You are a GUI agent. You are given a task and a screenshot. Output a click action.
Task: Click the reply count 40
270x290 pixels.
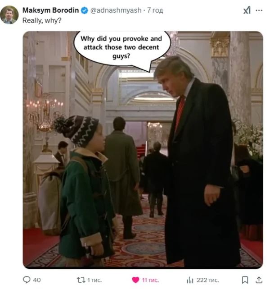[x=37, y=280]
